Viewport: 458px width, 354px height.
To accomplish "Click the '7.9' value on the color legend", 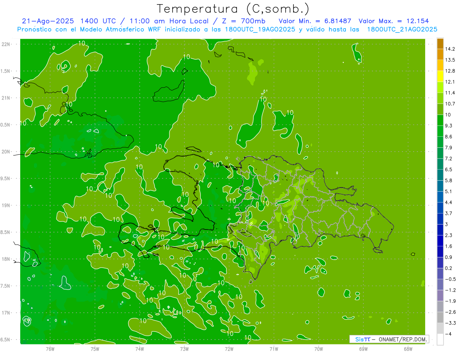I will (x=449, y=147).
